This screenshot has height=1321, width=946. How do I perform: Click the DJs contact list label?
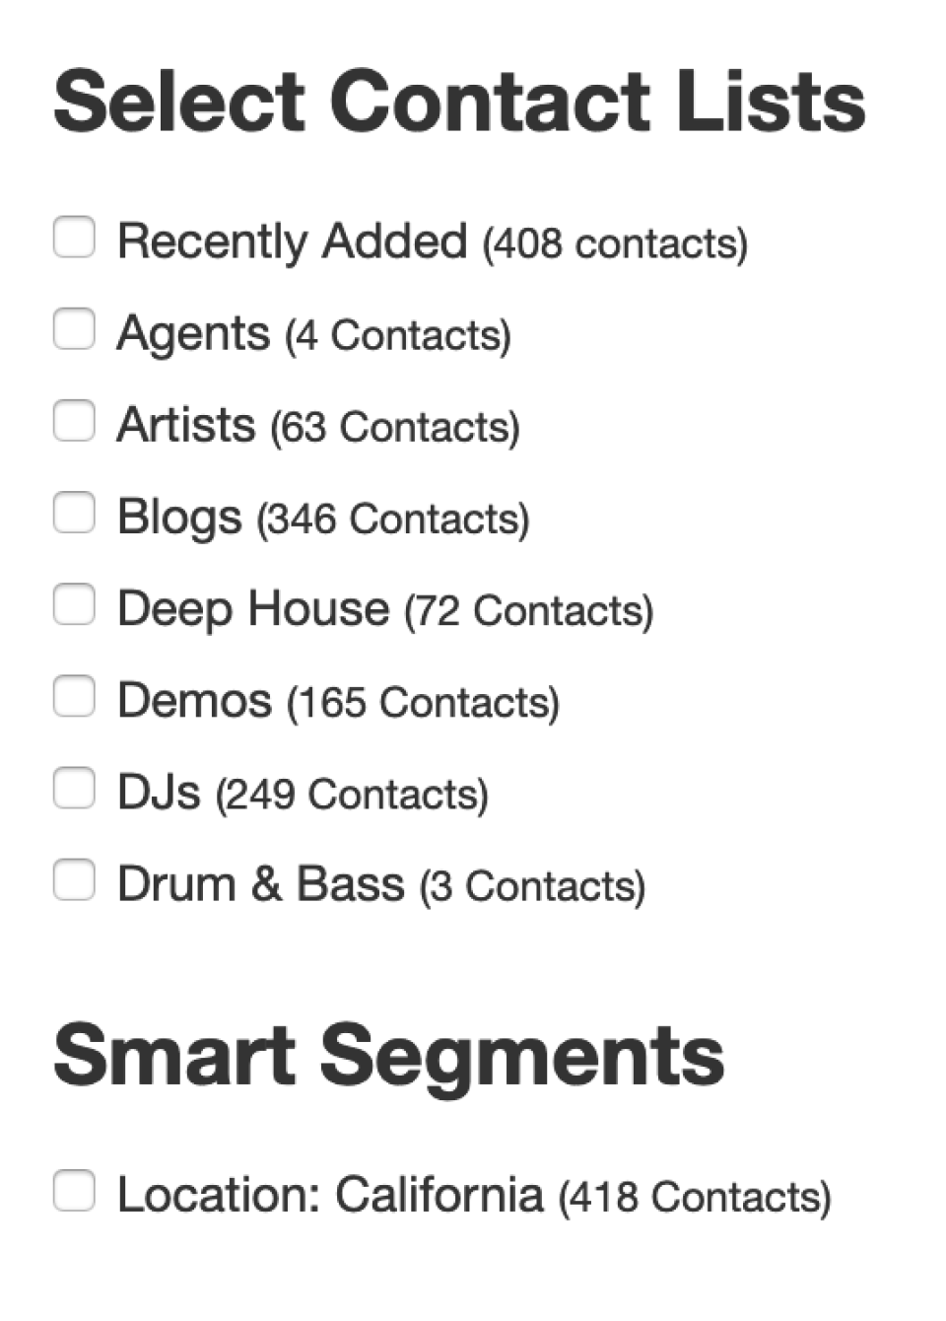coord(158,790)
